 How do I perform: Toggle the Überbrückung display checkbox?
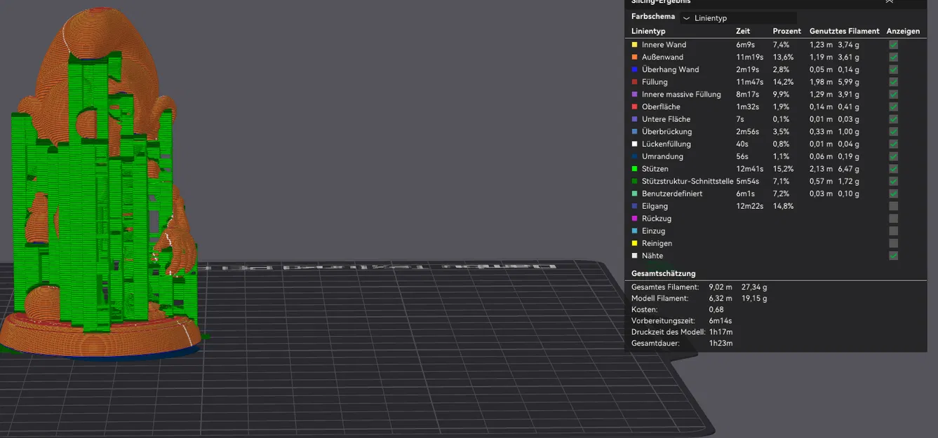click(x=893, y=132)
